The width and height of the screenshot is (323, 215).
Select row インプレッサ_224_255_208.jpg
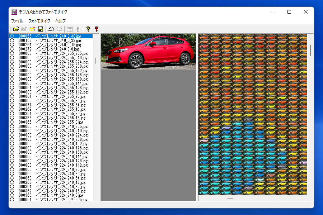click(x=51, y=66)
